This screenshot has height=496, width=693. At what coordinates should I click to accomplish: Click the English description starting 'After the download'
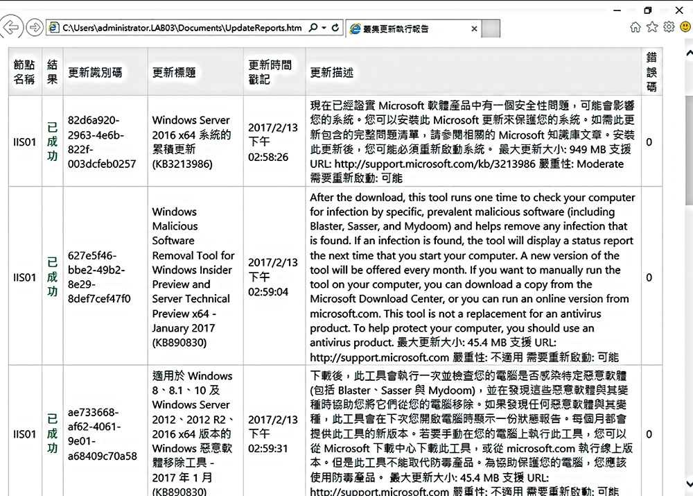(473, 277)
